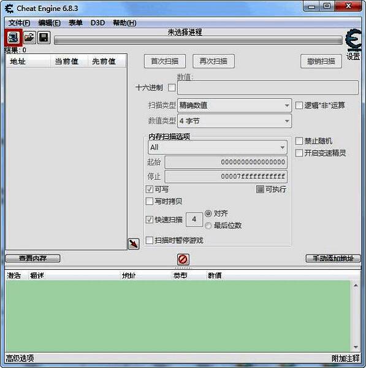Click the 先前值 column header
The image size is (366, 368).
click(107, 61)
